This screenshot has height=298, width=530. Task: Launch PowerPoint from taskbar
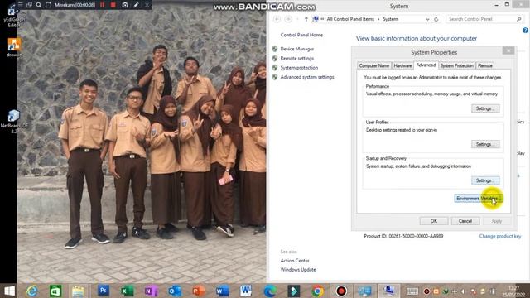point(199,291)
